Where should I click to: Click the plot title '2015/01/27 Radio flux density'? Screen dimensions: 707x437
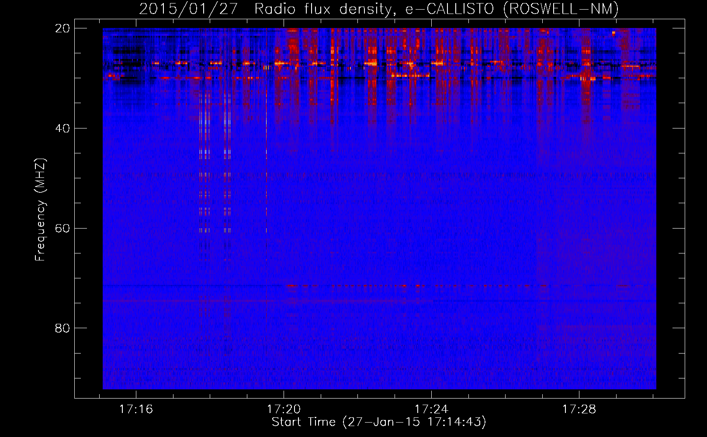(x=379, y=9)
